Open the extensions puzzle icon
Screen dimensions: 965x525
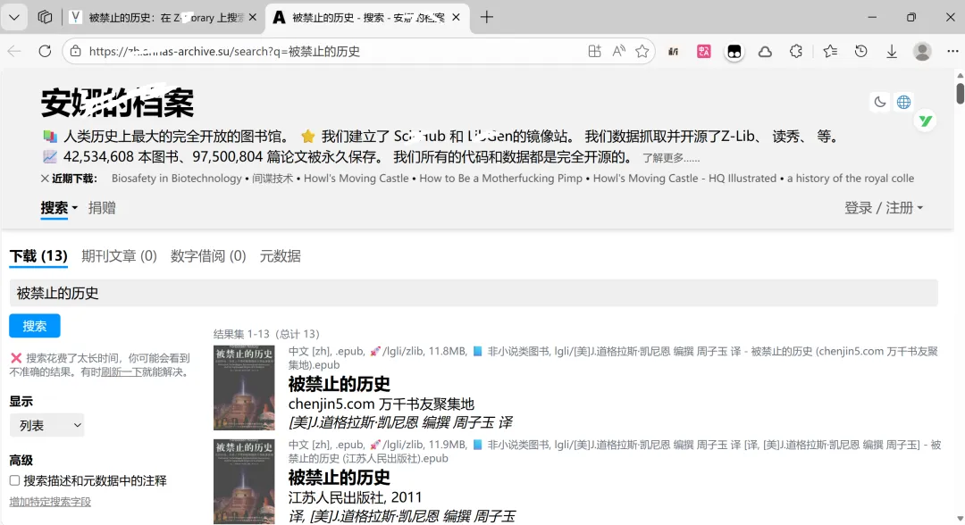(x=796, y=51)
